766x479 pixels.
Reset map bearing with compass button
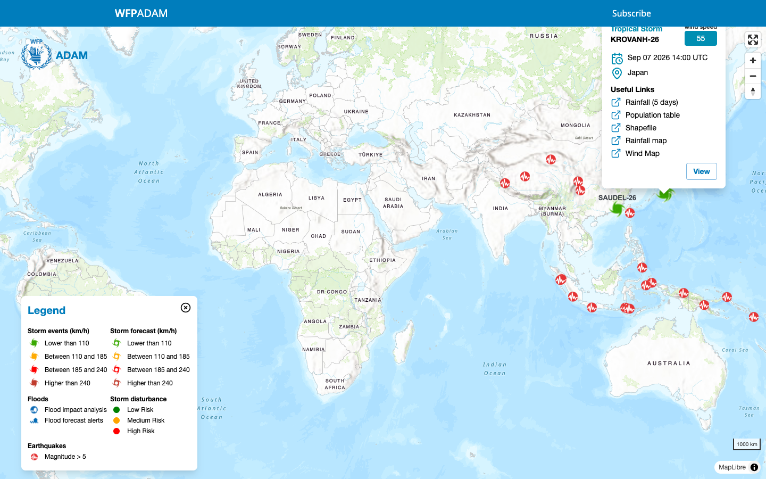(753, 92)
